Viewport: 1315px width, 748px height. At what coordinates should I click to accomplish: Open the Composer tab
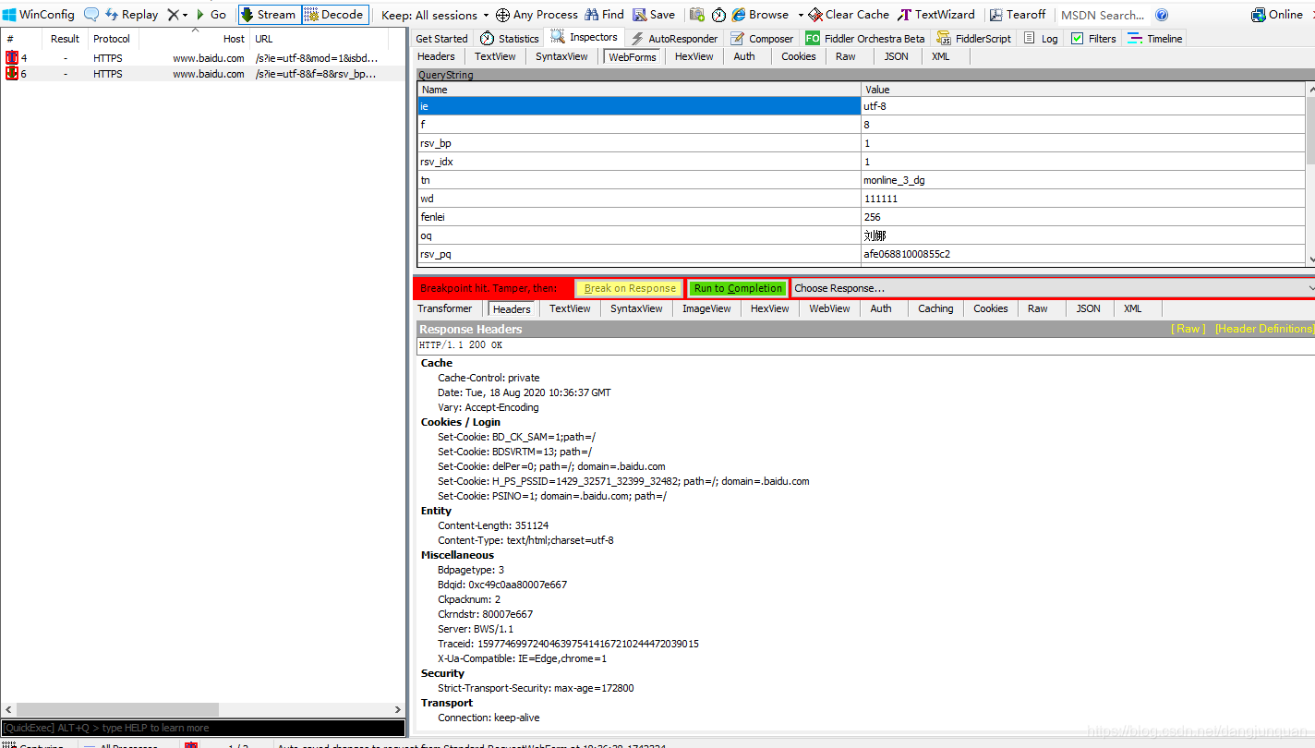[x=762, y=39]
